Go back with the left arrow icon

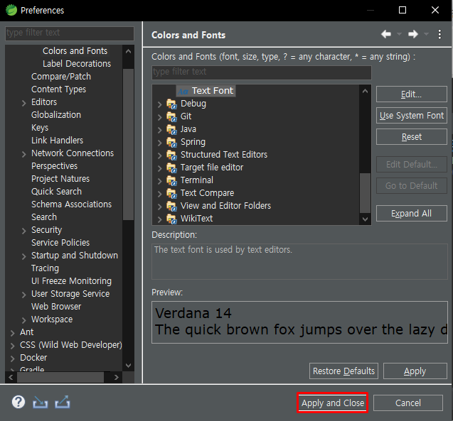(386, 34)
